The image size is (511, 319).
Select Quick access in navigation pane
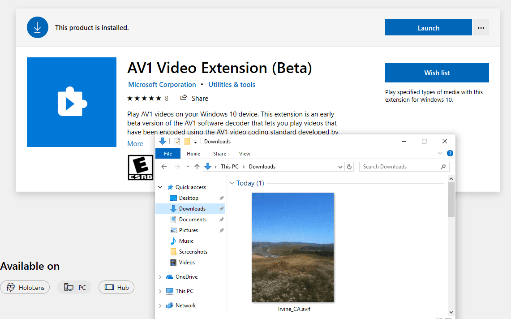tap(191, 187)
